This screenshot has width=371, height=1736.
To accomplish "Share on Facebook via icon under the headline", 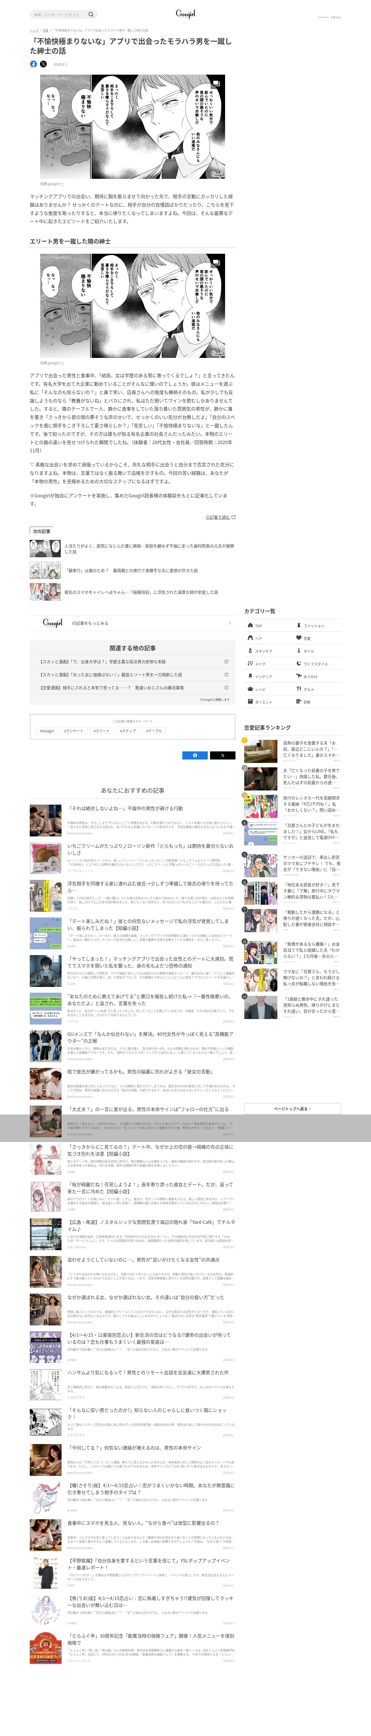I will 34,64.
